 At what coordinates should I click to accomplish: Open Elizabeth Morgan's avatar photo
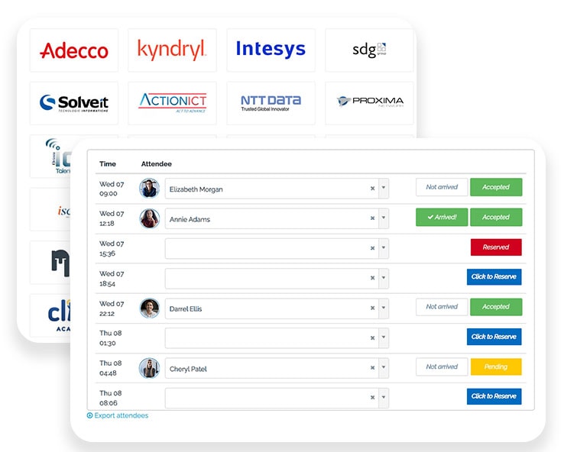click(x=149, y=189)
